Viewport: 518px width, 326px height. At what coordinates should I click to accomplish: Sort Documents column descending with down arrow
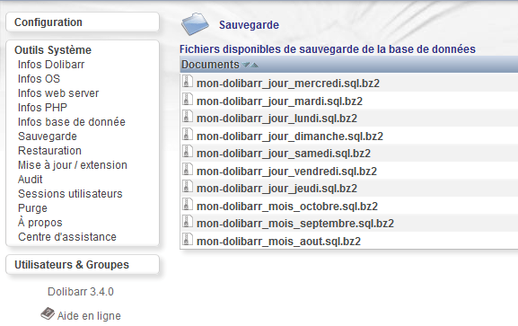point(246,65)
